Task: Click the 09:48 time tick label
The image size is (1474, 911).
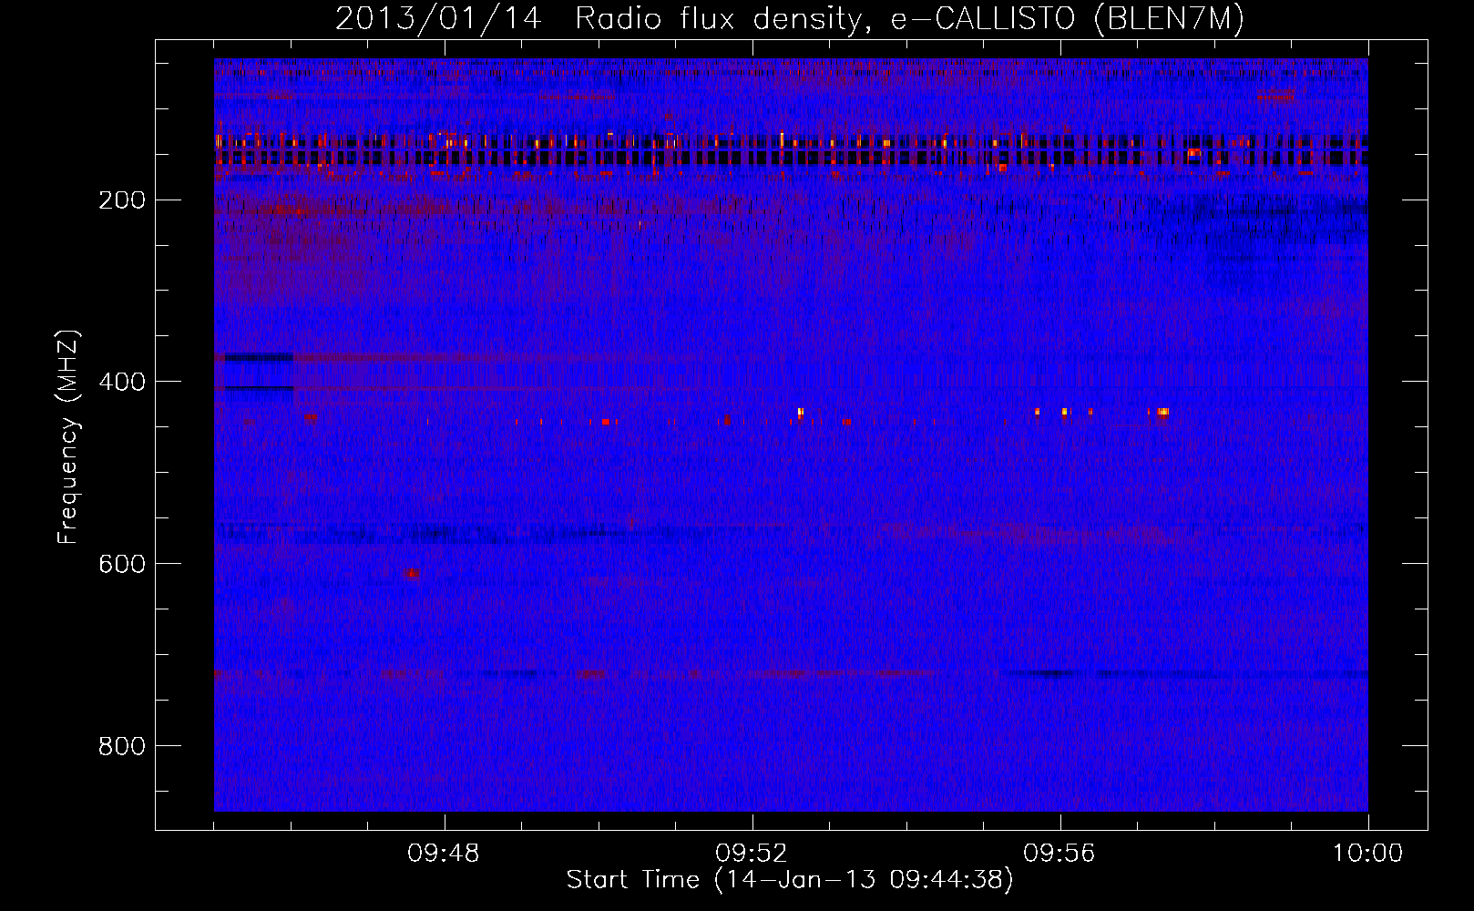Action: [444, 854]
